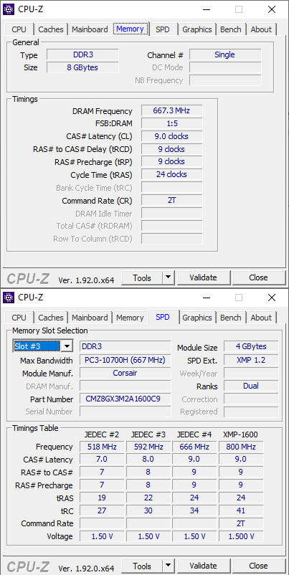Click the CPU-Z icon in top window title bar
Viewport: 289px width, 575px height.
[x=9, y=9]
